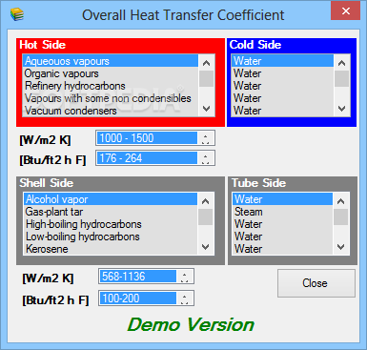Choose Refinery hydrocarbons in Hot Side list
Viewport: 367px width, 350px height.
111,86
